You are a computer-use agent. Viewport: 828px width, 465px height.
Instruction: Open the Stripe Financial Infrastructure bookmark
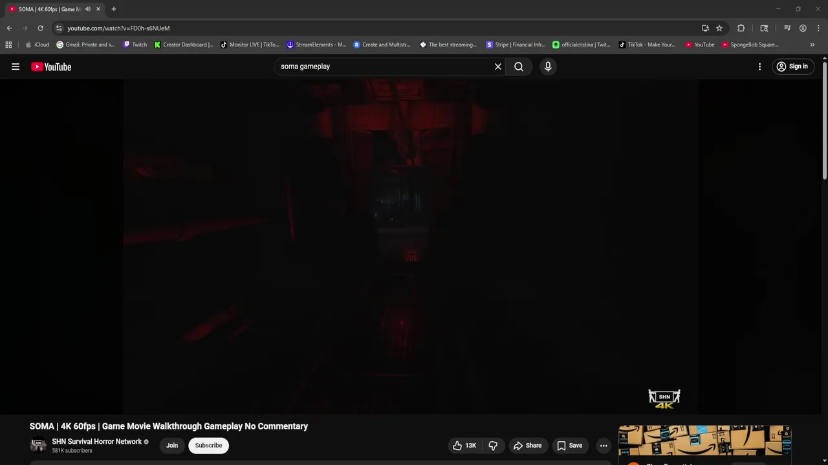click(x=516, y=45)
